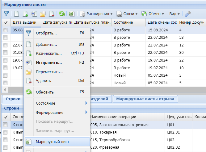The width and height of the screenshot is (206, 152).
Task: Check the box for document number 53
Action: (x=5, y=37)
